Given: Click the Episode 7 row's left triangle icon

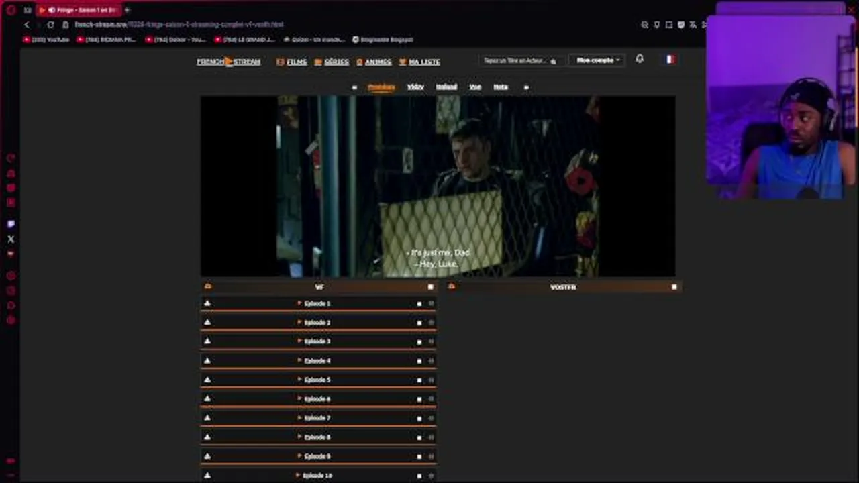Looking at the screenshot, I should tap(207, 418).
